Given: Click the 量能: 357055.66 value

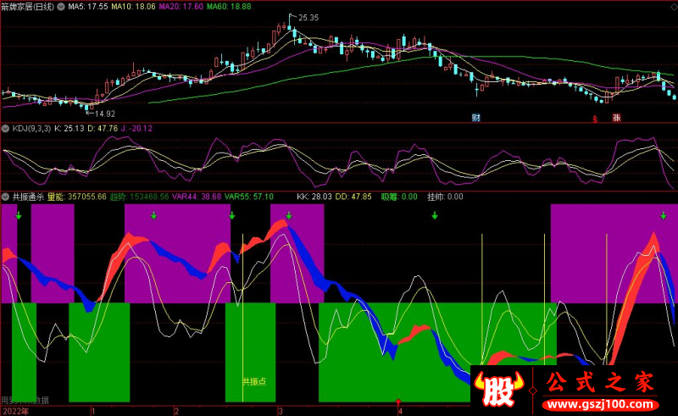Looking at the screenshot, I should coord(77,197).
